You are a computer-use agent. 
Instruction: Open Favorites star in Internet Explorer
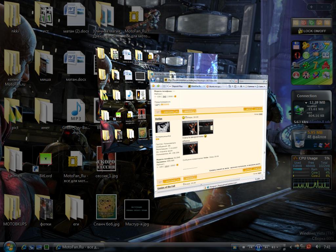click(154, 86)
